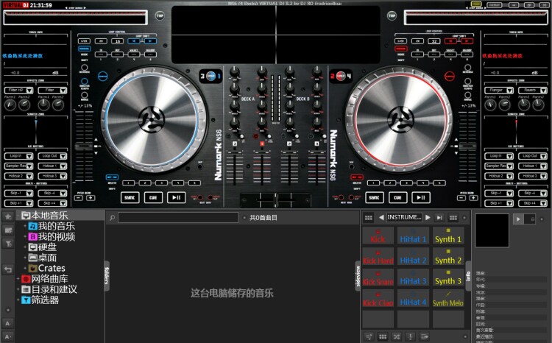Screen dimensions: 552x343
Task: Click left deck waveform overview bar
Action: pyautogui.click(x=75, y=17)
